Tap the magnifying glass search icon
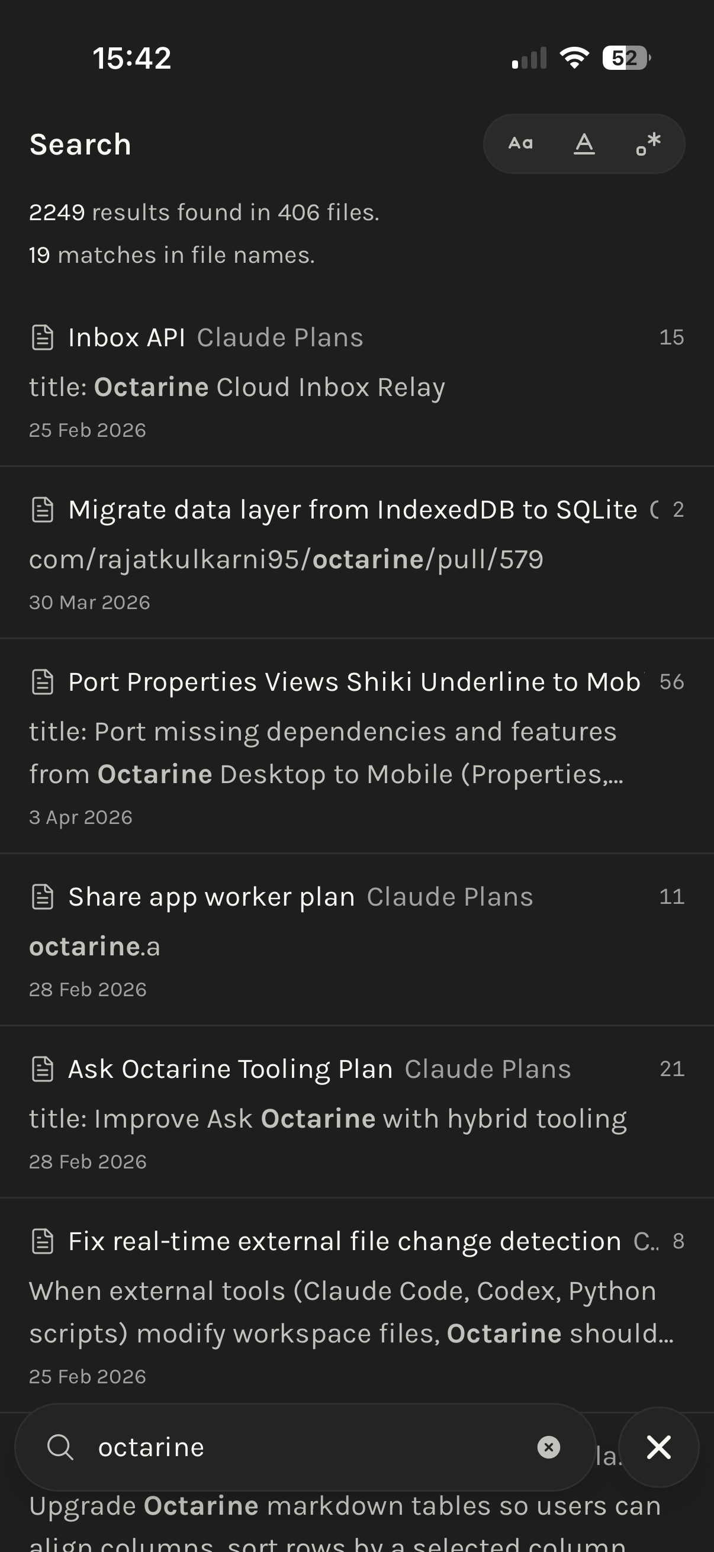Image resolution: width=714 pixels, height=1552 pixels. click(60, 1447)
